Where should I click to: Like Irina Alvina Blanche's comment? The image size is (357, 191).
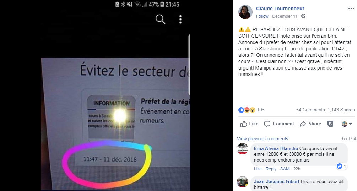point(258,169)
